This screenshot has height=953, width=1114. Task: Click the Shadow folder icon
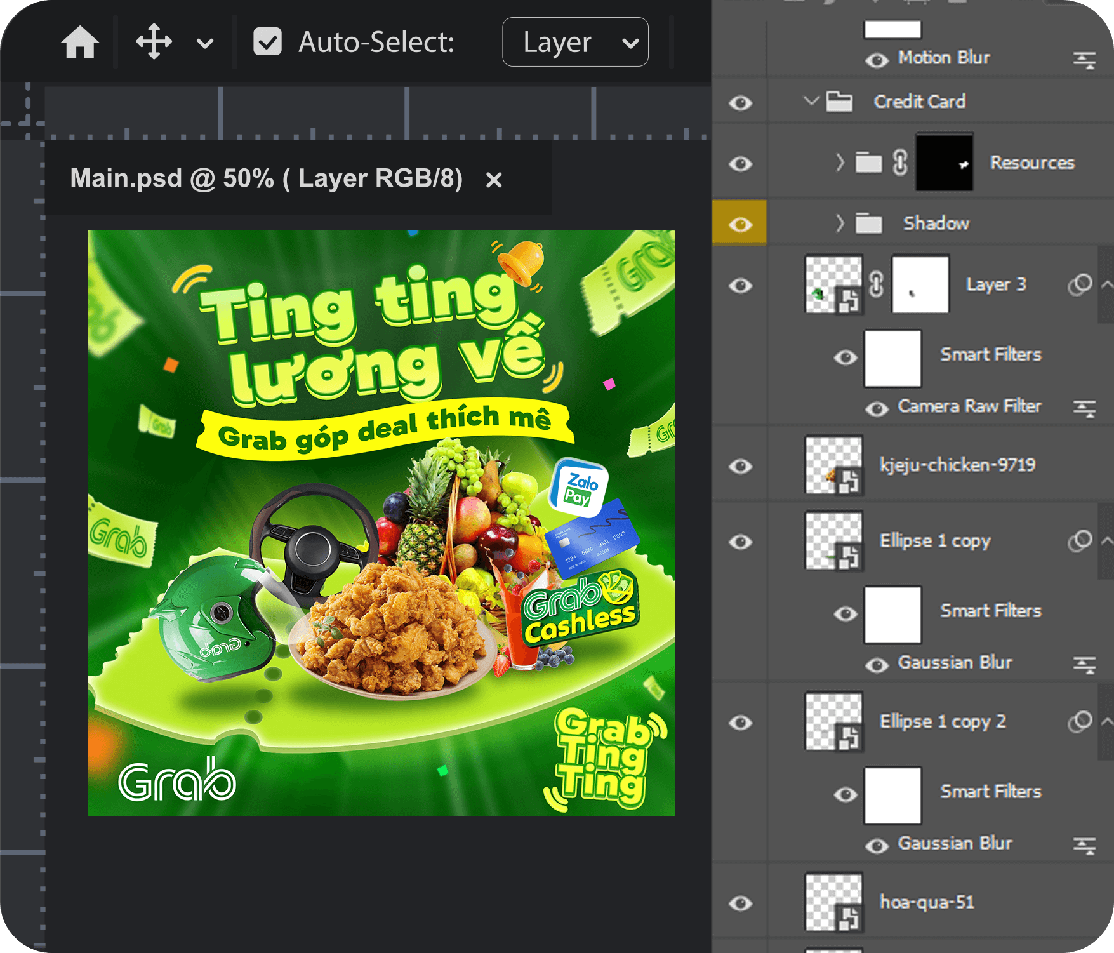[868, 223]
